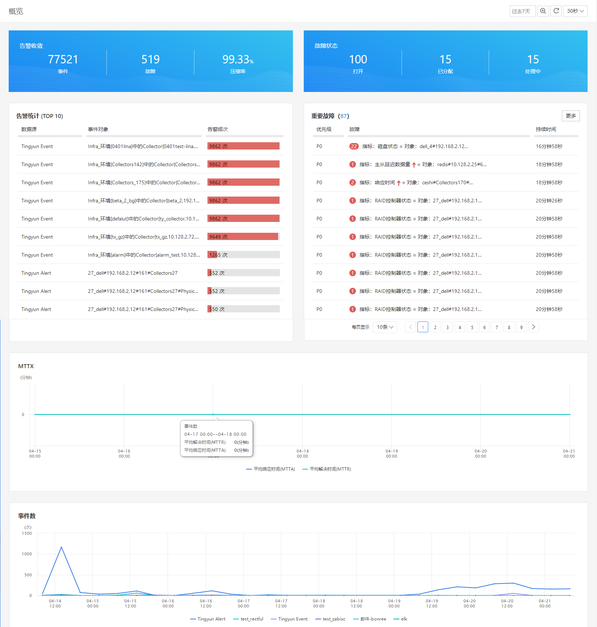Click 数据源 column header

(x=29, y=129)
